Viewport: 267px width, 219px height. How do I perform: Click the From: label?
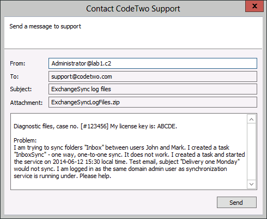17,63
